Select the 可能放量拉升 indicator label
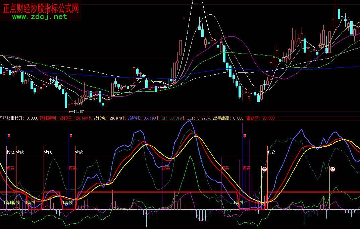 [12, 118]
